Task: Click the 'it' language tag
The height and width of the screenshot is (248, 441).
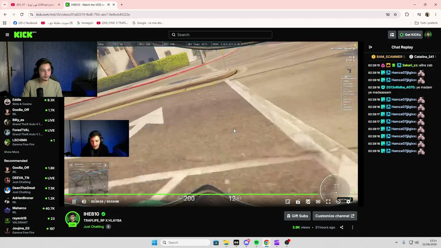Action: 108,227
